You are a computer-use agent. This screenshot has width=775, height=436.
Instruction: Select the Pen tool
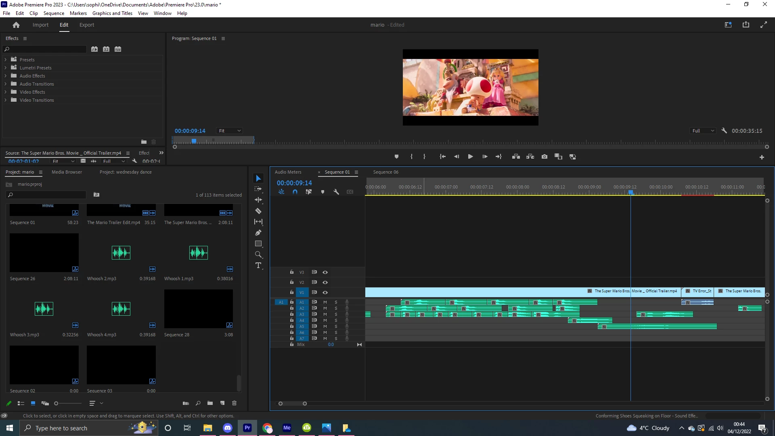[x=258, y=233]
